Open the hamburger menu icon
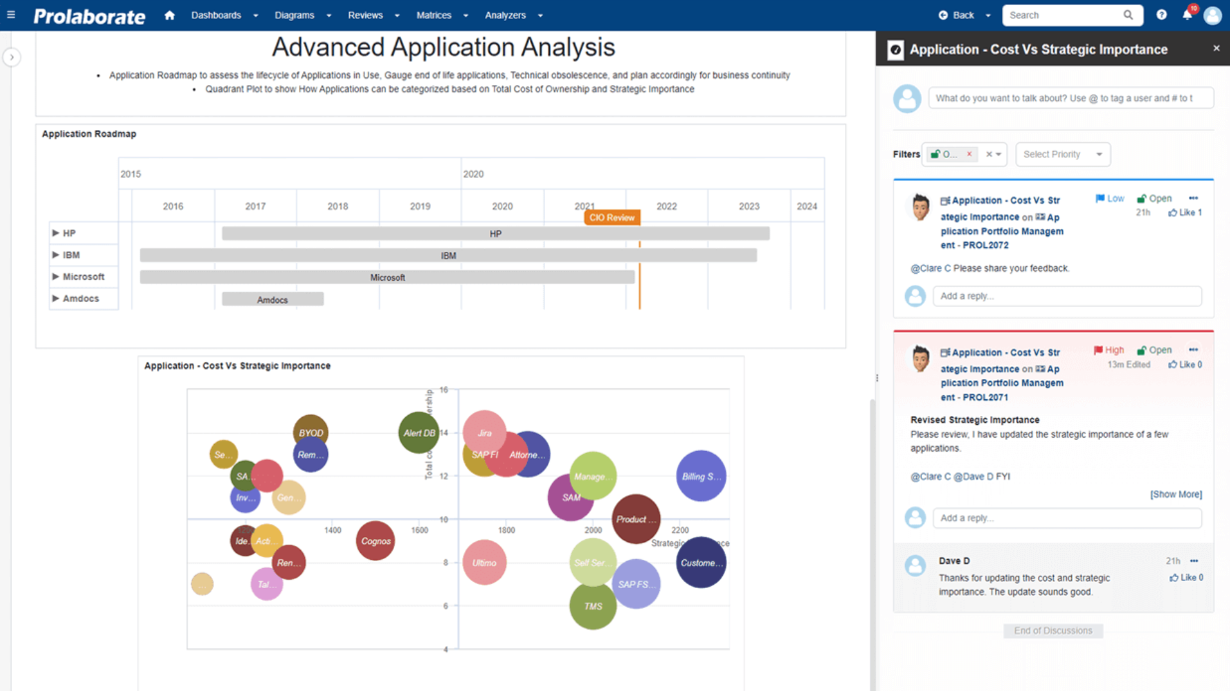The height and width of the screenshot is (691, 1230). (10, 15)
